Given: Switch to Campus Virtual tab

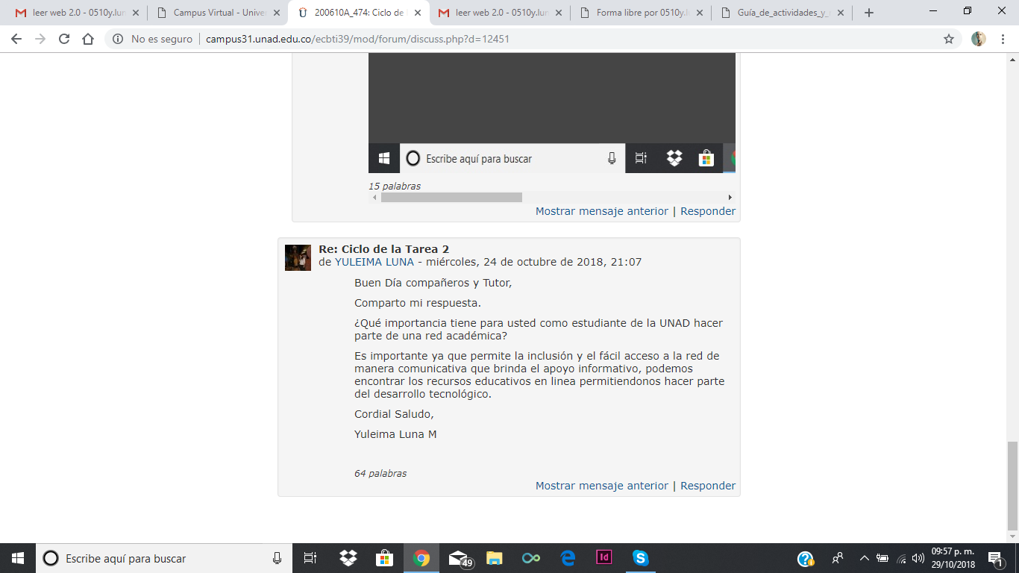Looking at the screenshot, I should [220, 13].
